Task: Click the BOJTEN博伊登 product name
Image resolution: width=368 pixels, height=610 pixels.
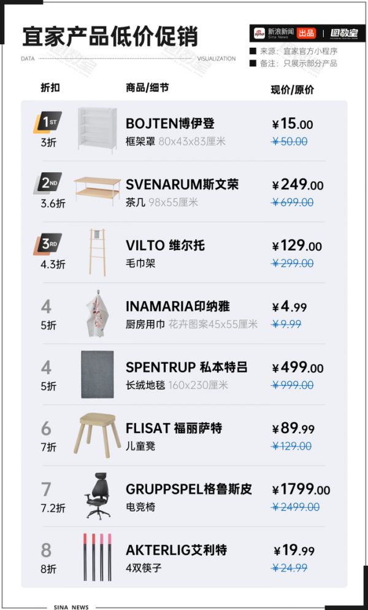Action: [x=170, y=124]
